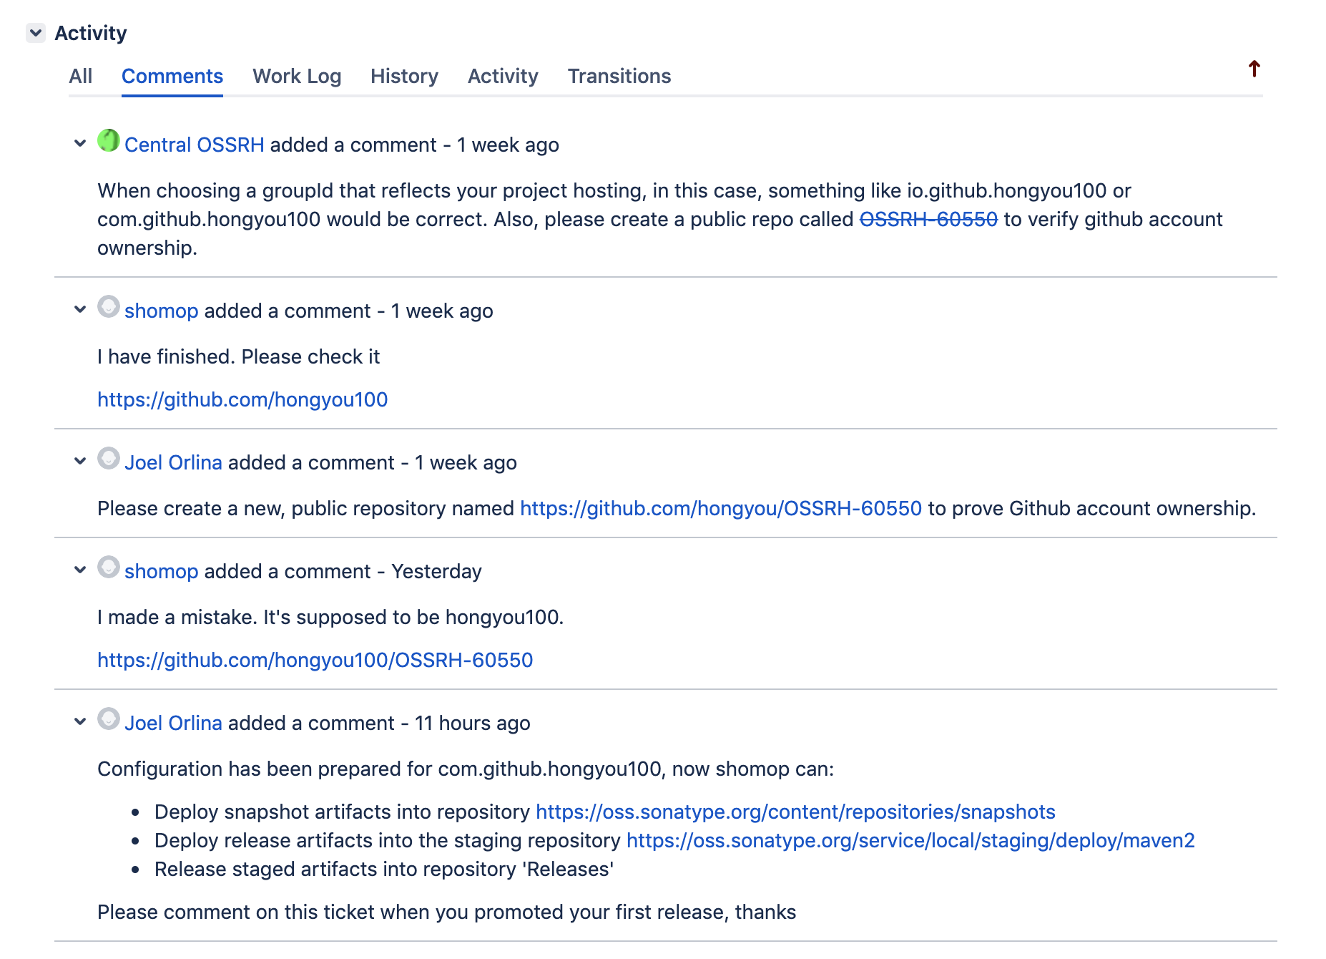Switch to the All tab
Screen dimensions: 1326x959
point(81,76)
